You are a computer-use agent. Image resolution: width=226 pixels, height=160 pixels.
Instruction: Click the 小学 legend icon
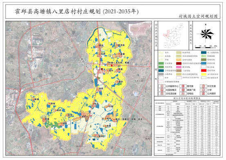pyautogui.click(x=203, y=90)
